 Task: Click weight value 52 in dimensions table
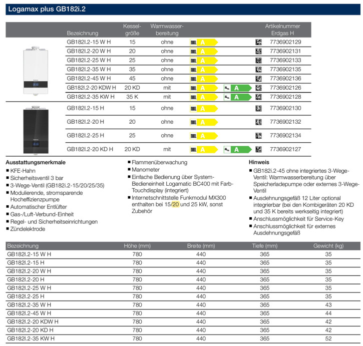pyautogui.click(x=328, y=338)
